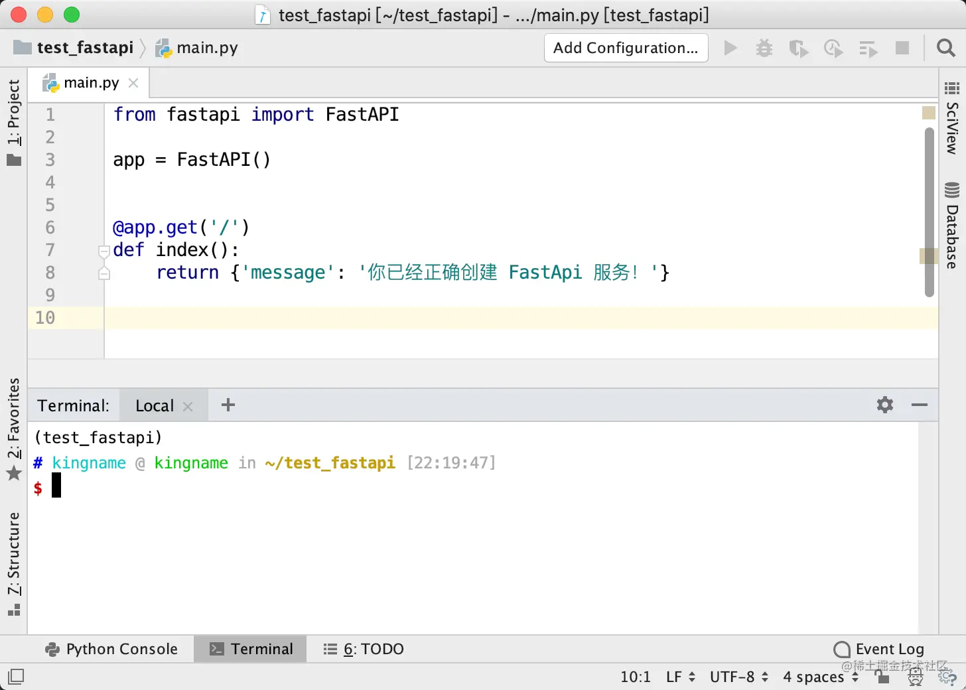Image resolution: width=966 pixels, height=690 pixels.
Task: Change encoding via UTF-8 selector
Action: pos(733,676)
